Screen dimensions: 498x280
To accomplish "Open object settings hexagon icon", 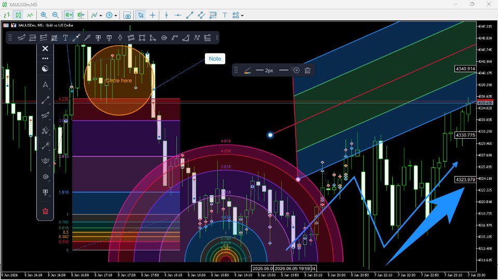I will point(296,70).
